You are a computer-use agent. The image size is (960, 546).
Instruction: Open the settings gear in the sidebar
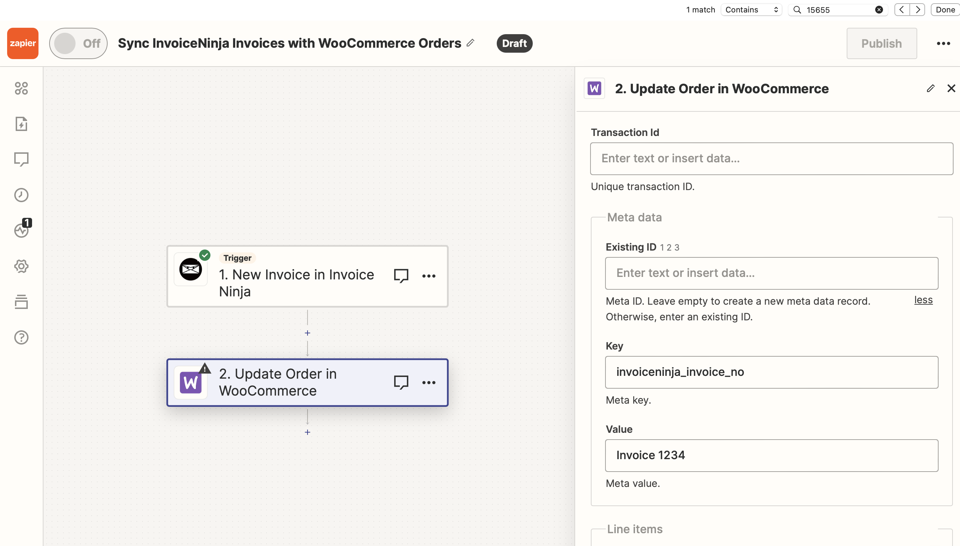tap(21, 266)
